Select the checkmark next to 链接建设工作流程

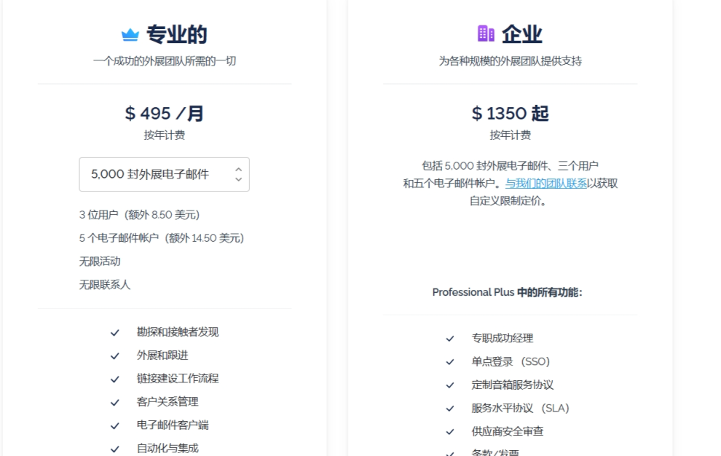(114, 380)
